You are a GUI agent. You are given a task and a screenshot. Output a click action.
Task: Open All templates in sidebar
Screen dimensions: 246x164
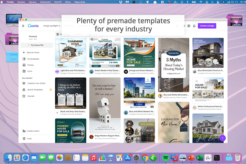pos(33,59)
